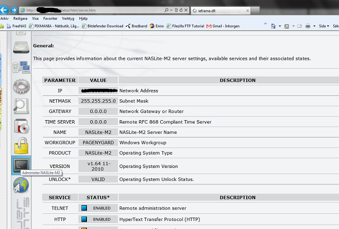This screenshot has height=229, width=339.
Task: Click the address bar URL field
Action: coord(91,10)
